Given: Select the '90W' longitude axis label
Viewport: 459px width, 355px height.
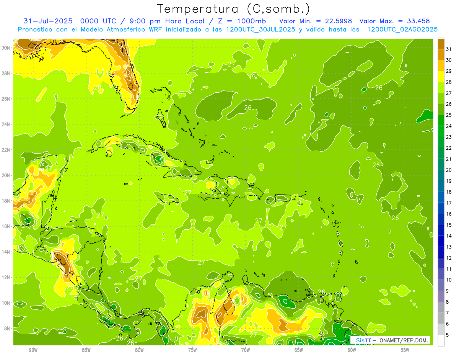Looking at the screenshot, I should coord(33,350).
